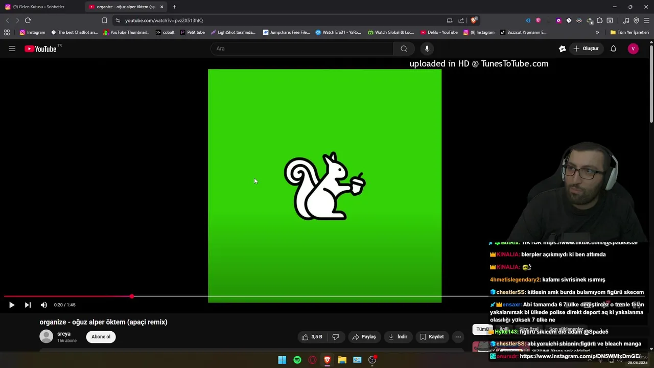Share this page icon in address bar
The width and height of the screenshot is (654, 368).
point(461,20)
